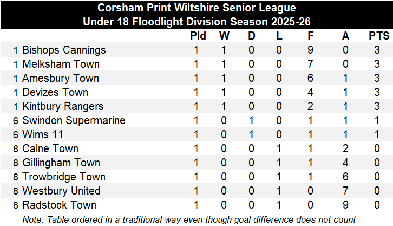Click the PTS column header
This screenshot has height=226, width=393.
377,36
